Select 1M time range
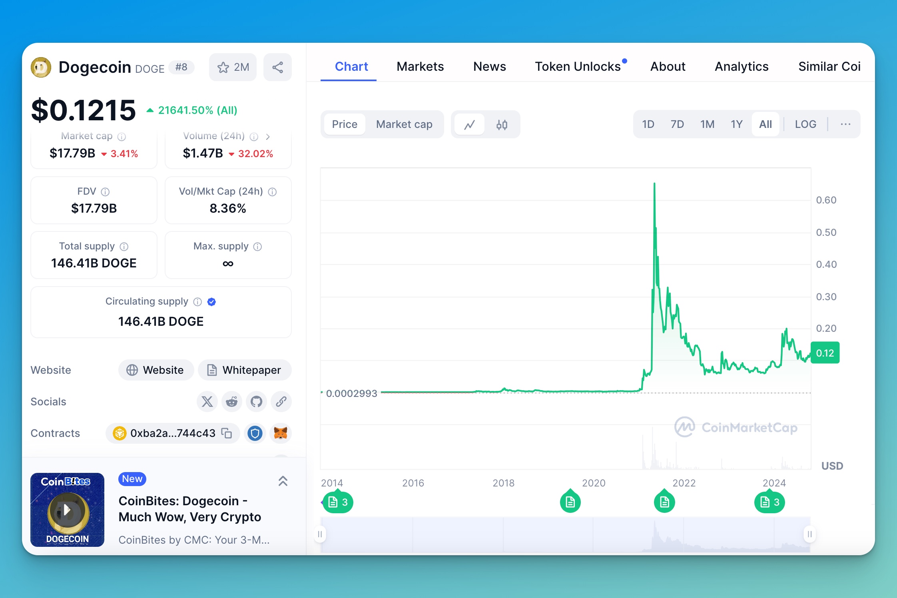The width and height of the screenshot is (897, 598). tap(707, 124)
